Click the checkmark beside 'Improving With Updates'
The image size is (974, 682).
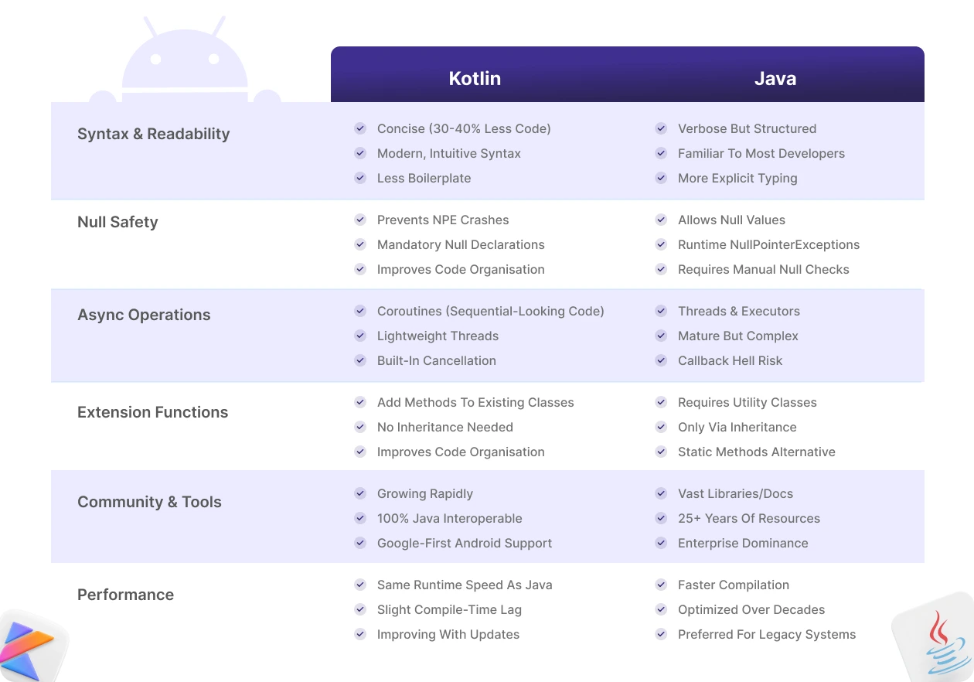[x=360, y=634]
